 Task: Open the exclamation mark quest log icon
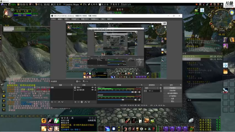pyautogui.click(x=141, y=129)
